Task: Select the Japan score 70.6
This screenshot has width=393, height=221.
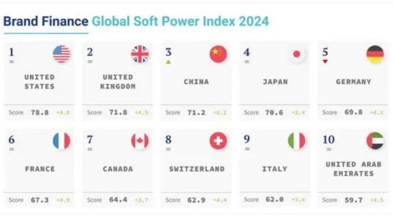Action: coord(274,113)
